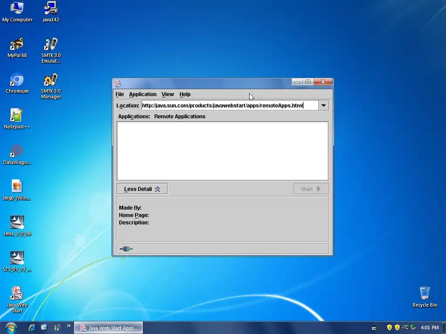Launch Internet Explorer from quick launch
446x334 pixels.
pyautogui.click(x=31, y=327)
